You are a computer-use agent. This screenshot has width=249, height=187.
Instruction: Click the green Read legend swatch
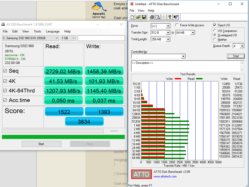(199, 79)
